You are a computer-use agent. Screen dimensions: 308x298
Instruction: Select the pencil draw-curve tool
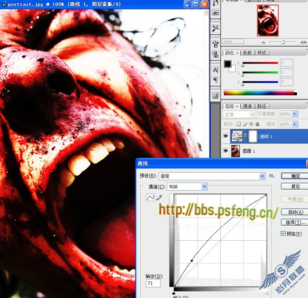159,197
